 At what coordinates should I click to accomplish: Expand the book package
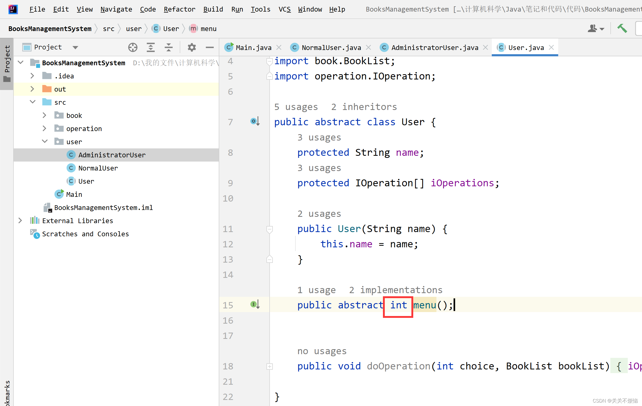[45, 115]
